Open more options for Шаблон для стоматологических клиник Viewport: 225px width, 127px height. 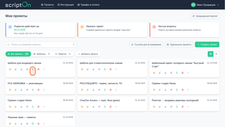click(x=116, y=69)
